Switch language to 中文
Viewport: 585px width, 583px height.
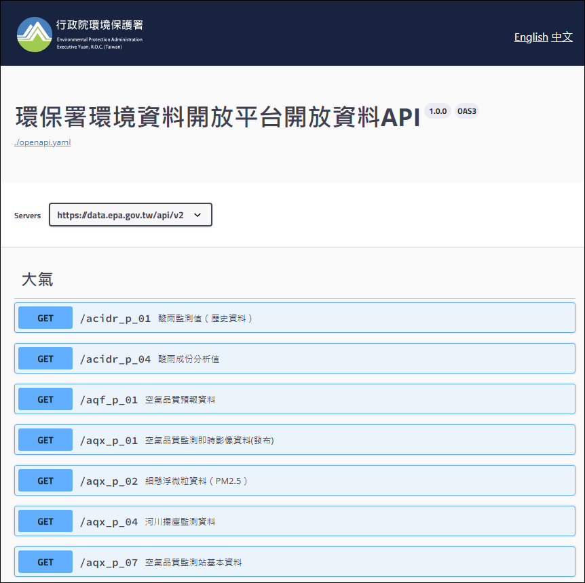[x=562, y=37]
